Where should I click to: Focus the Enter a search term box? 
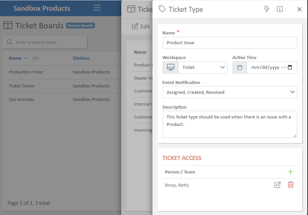[45, 42]
